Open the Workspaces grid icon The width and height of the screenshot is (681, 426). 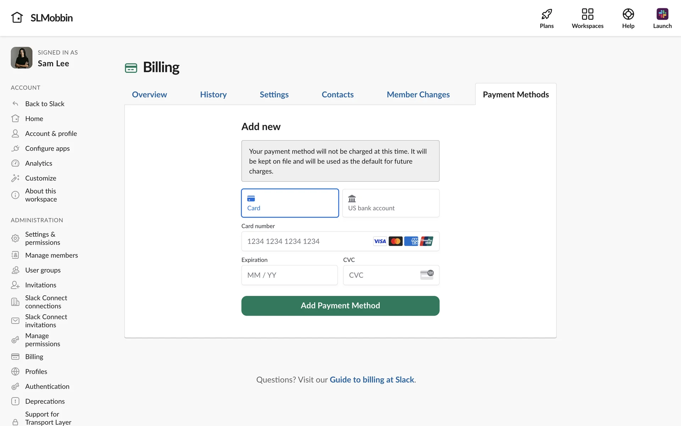click(x=587, y=14)
